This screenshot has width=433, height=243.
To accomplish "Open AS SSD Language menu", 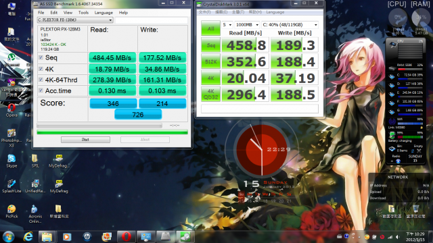I will coord(104,12).
